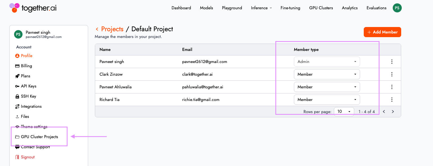Click the Signout door icon

tap(17, 157)
